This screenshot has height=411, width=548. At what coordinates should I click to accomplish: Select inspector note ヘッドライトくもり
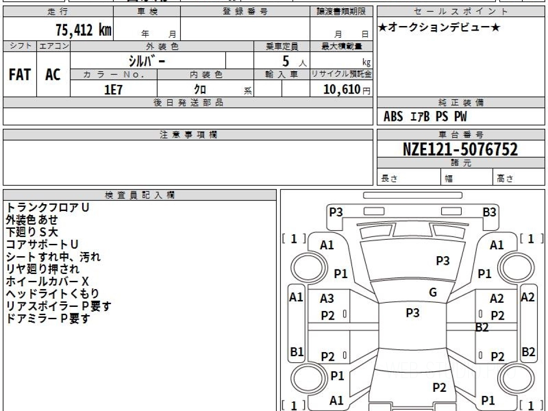(53, 294)
